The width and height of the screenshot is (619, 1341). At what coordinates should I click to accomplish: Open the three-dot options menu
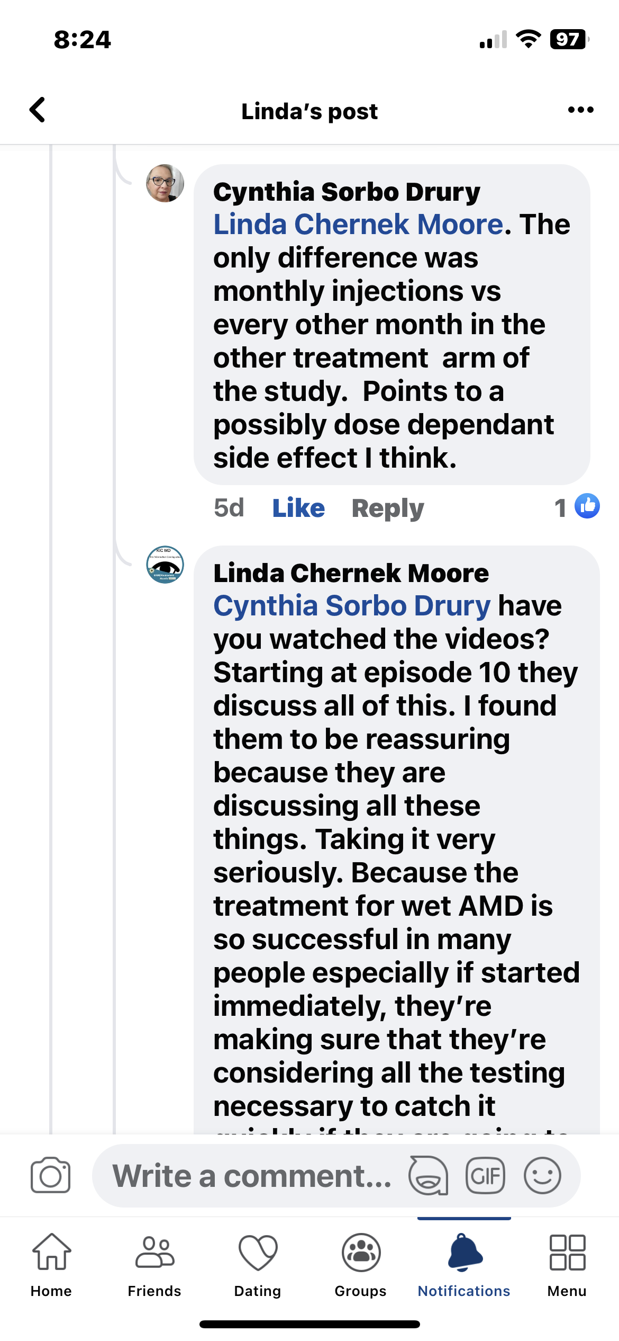(580, 110)
